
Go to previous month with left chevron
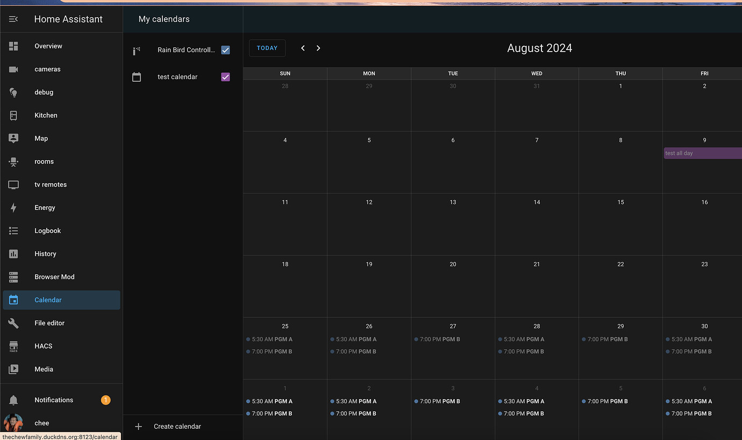(x=303, y=48)
